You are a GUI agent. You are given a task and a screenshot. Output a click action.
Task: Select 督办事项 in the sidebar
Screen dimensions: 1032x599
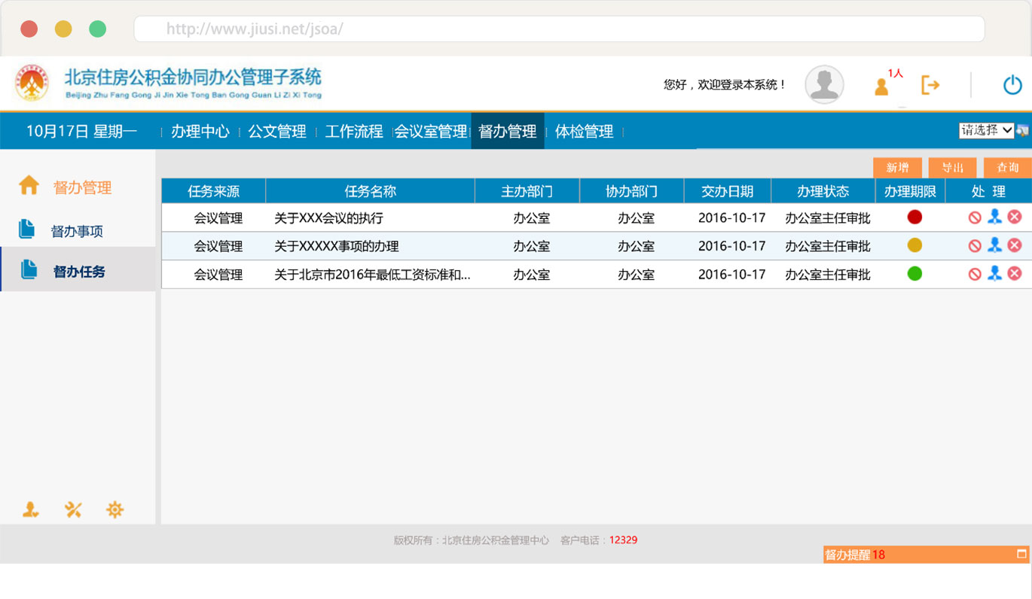click(77, 231)
